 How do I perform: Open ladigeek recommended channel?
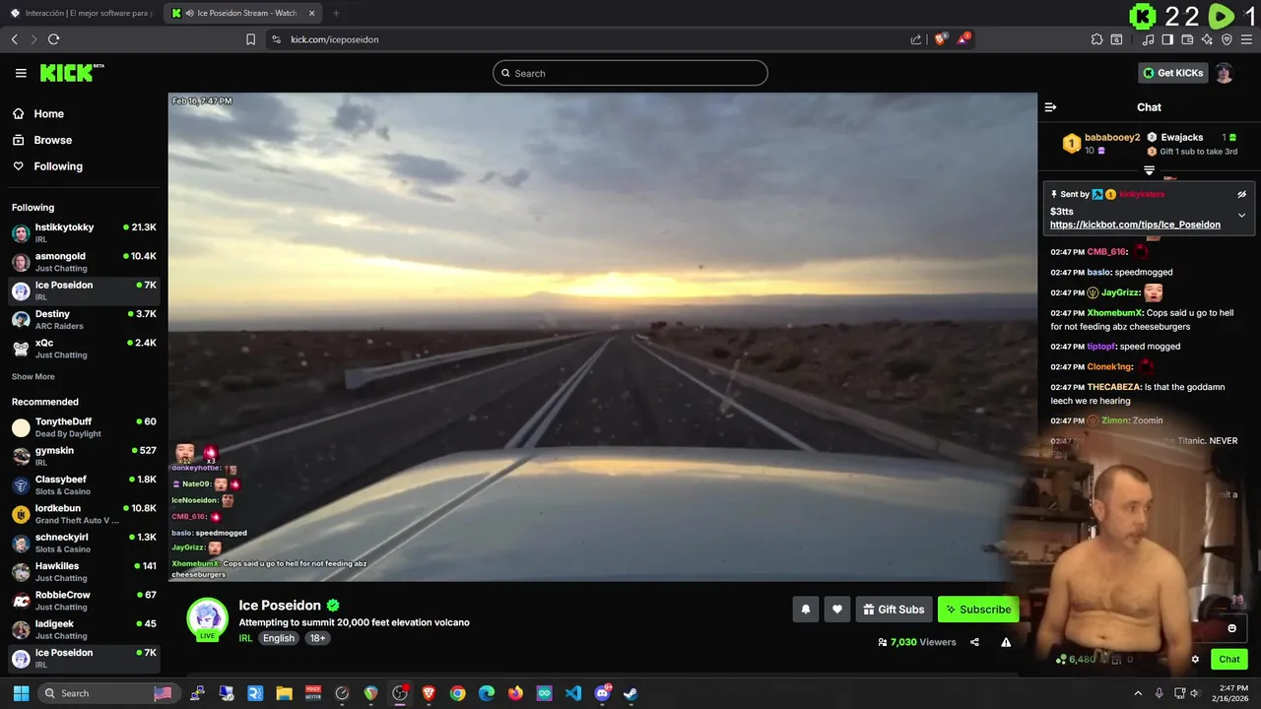84,629
